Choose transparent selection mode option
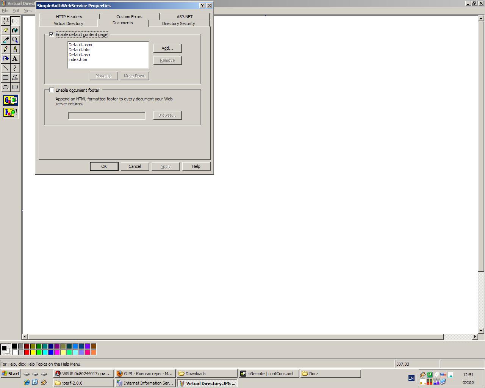The height and width of the screenshot is (388, 485). (10, 113)
